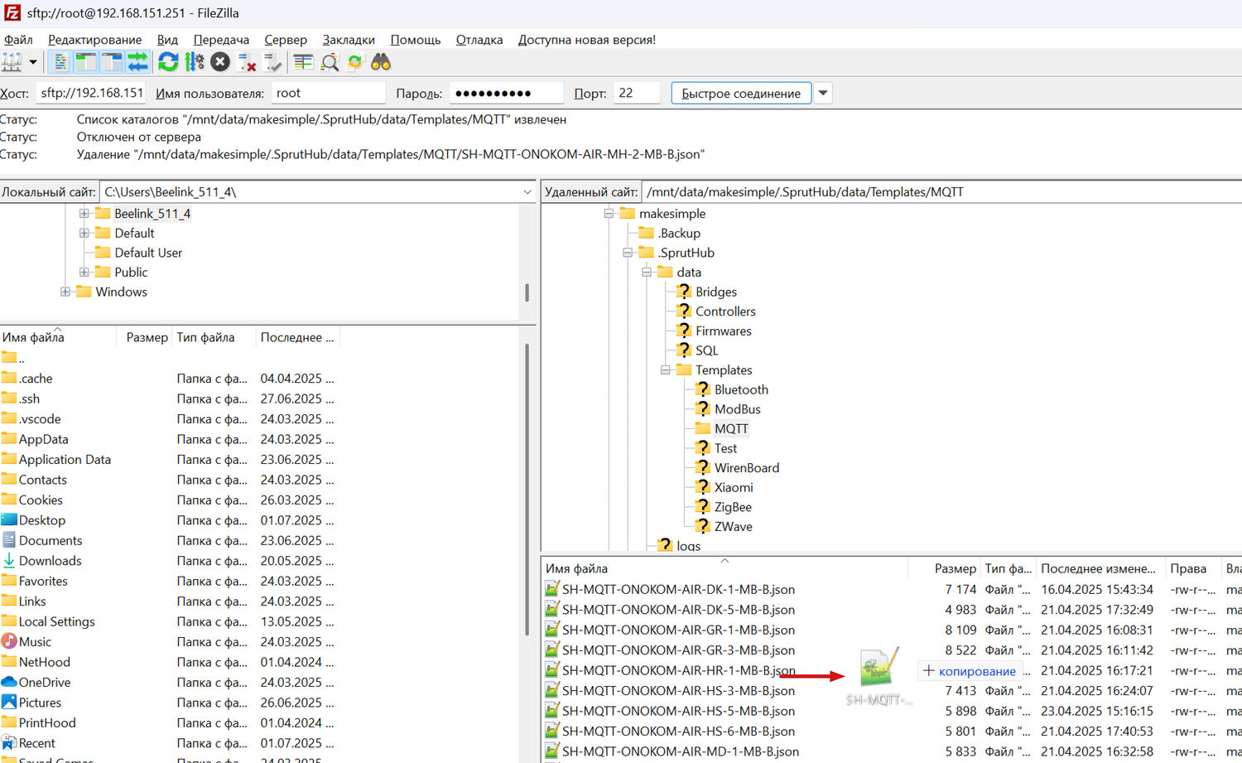Select the Bluetooth remote folder

click(741, 389)
